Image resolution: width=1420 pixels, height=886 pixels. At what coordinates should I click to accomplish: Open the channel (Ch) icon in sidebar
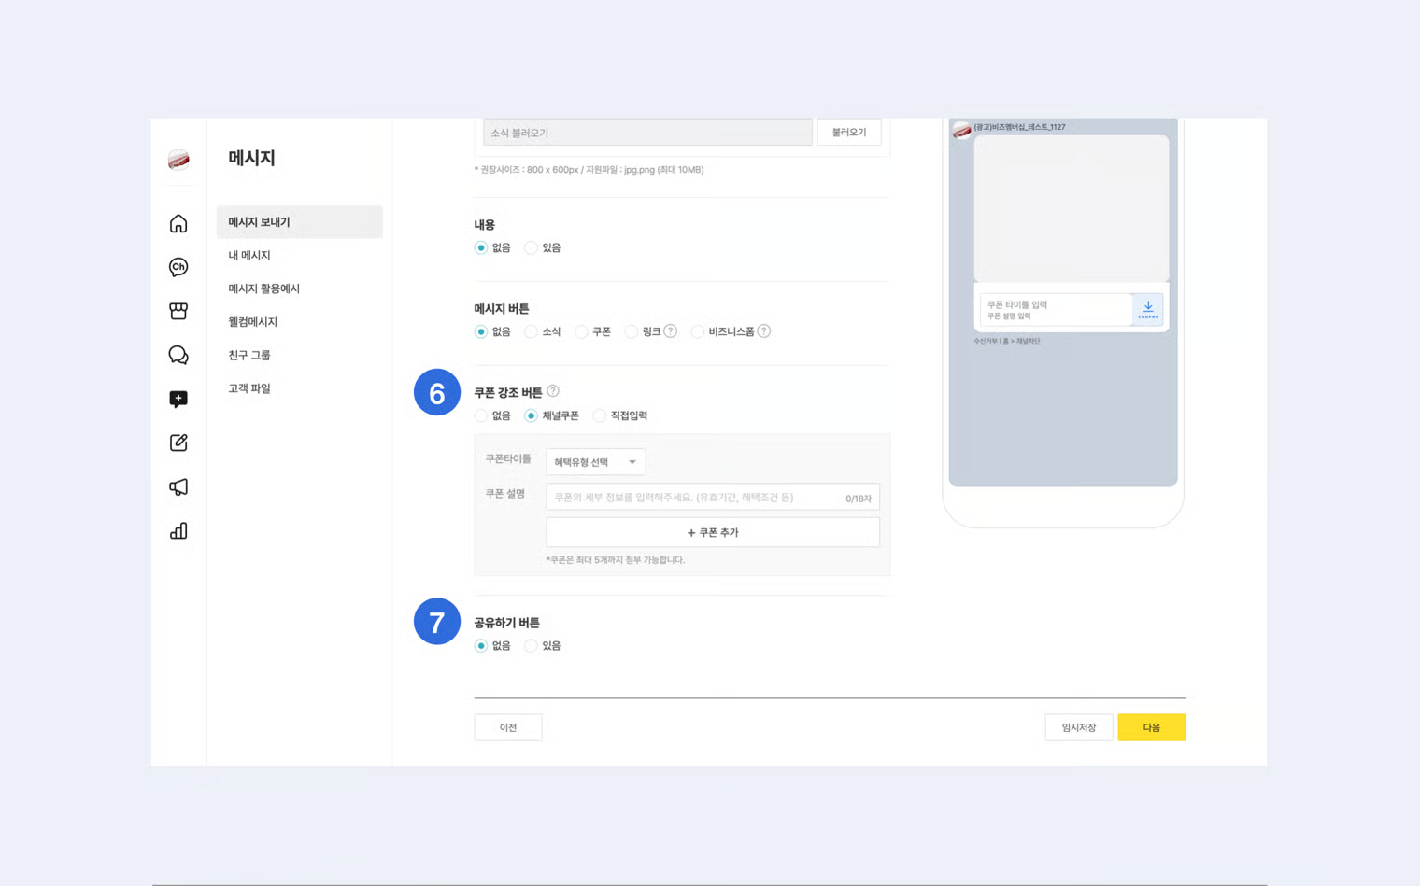click(178, 267)
